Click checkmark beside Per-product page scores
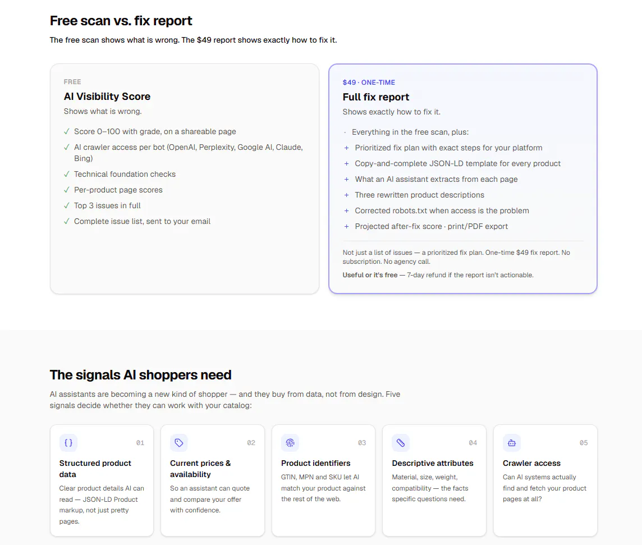Image resolution: width=642 pixels, height=545 pixels. point(67,190)
